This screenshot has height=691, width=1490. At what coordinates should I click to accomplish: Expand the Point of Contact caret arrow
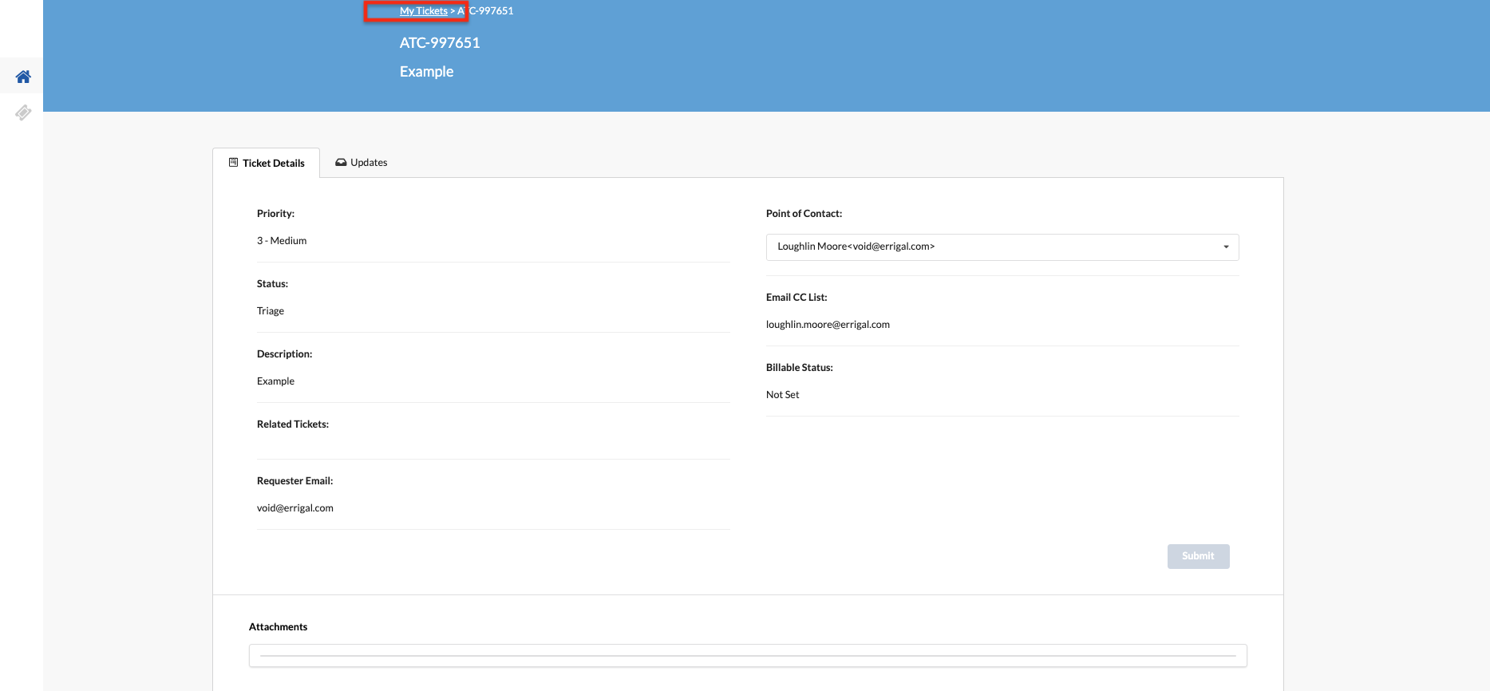1226,247
